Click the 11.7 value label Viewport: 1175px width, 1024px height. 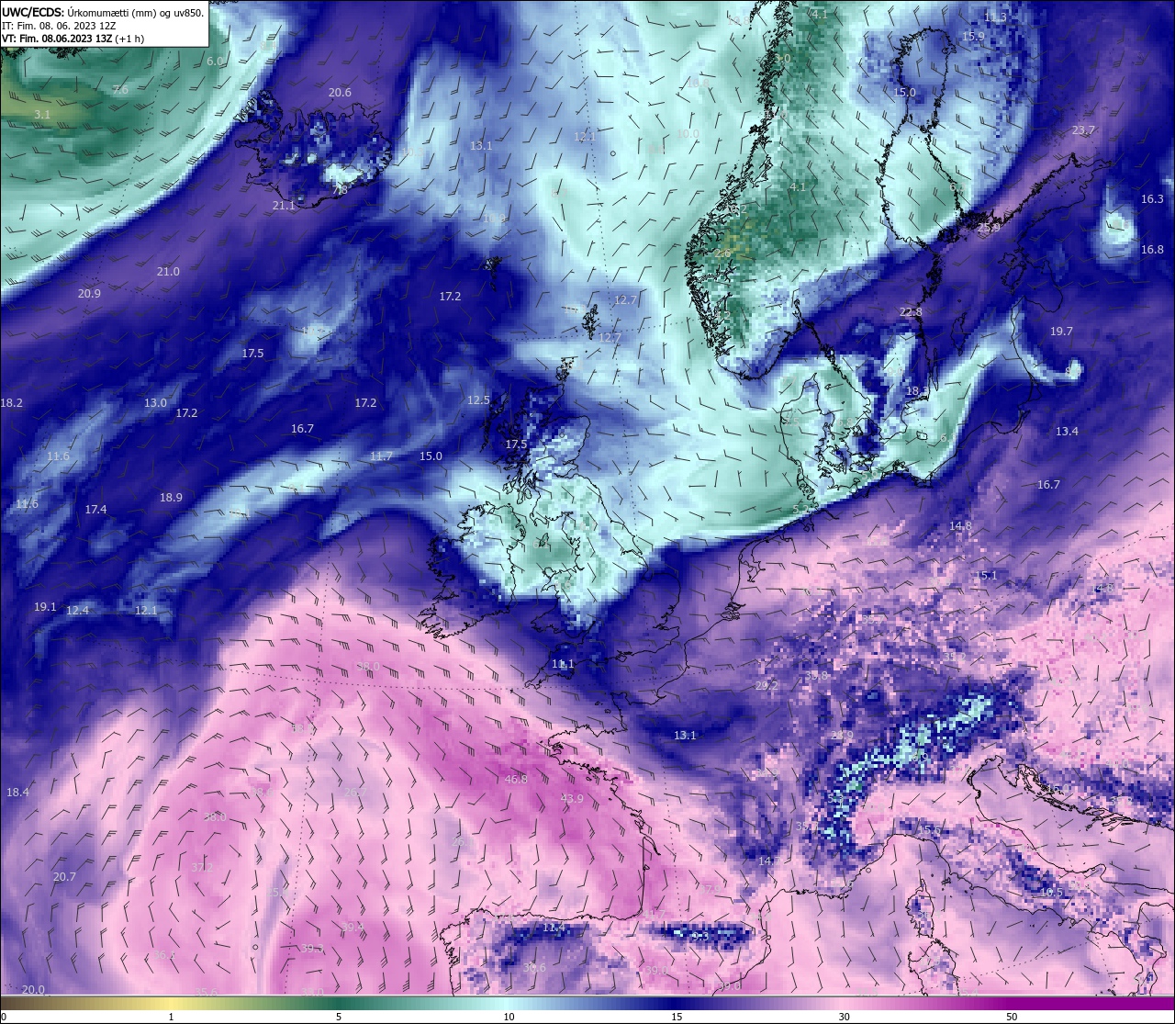coord(381,456)
